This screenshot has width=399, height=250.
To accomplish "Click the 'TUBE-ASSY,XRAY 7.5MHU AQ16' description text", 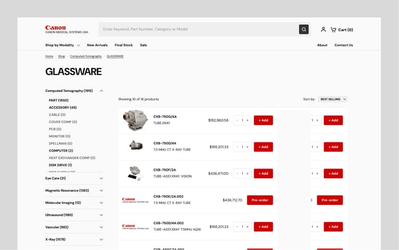I will pos(177,229).
